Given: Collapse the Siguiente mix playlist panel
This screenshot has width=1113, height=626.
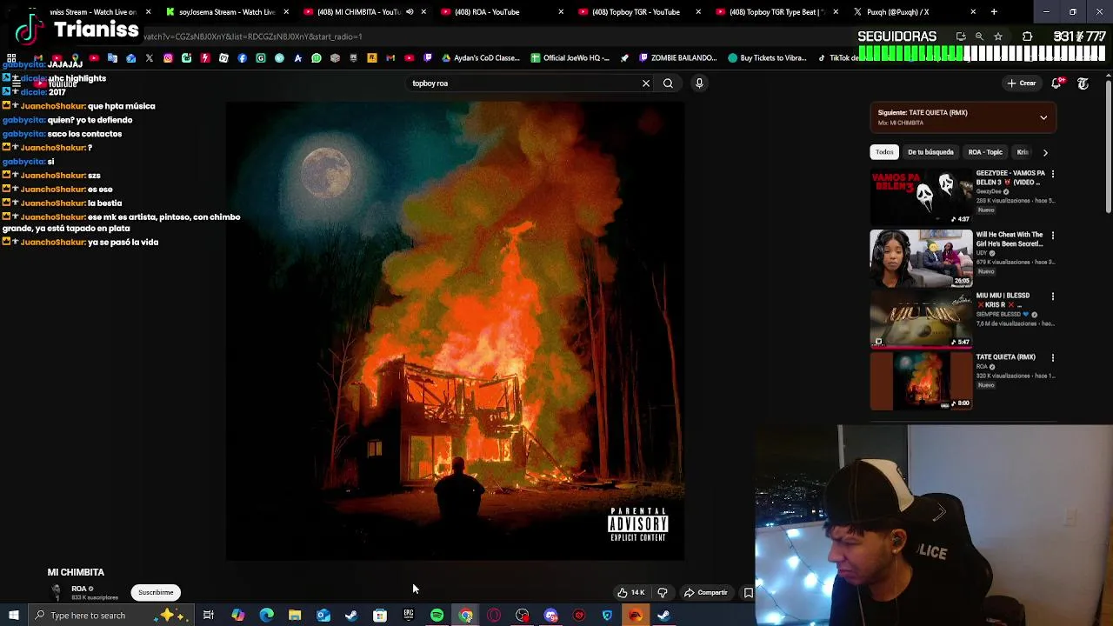Looking at the screenshot, I should click(1043, 117).
